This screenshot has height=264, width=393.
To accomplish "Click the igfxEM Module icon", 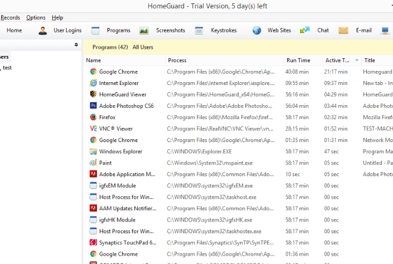I will 93,186.
